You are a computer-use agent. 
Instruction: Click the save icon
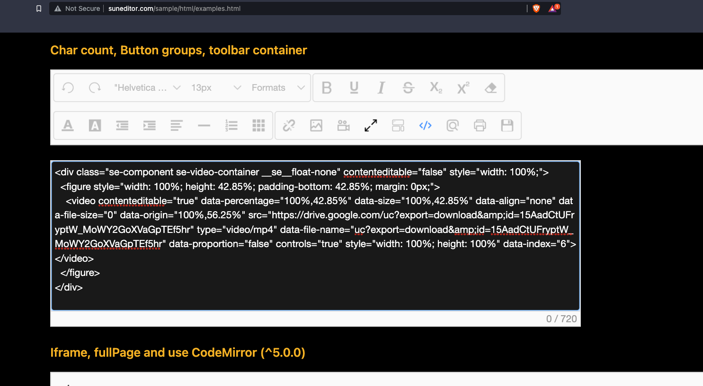click(x=507, y=125)
